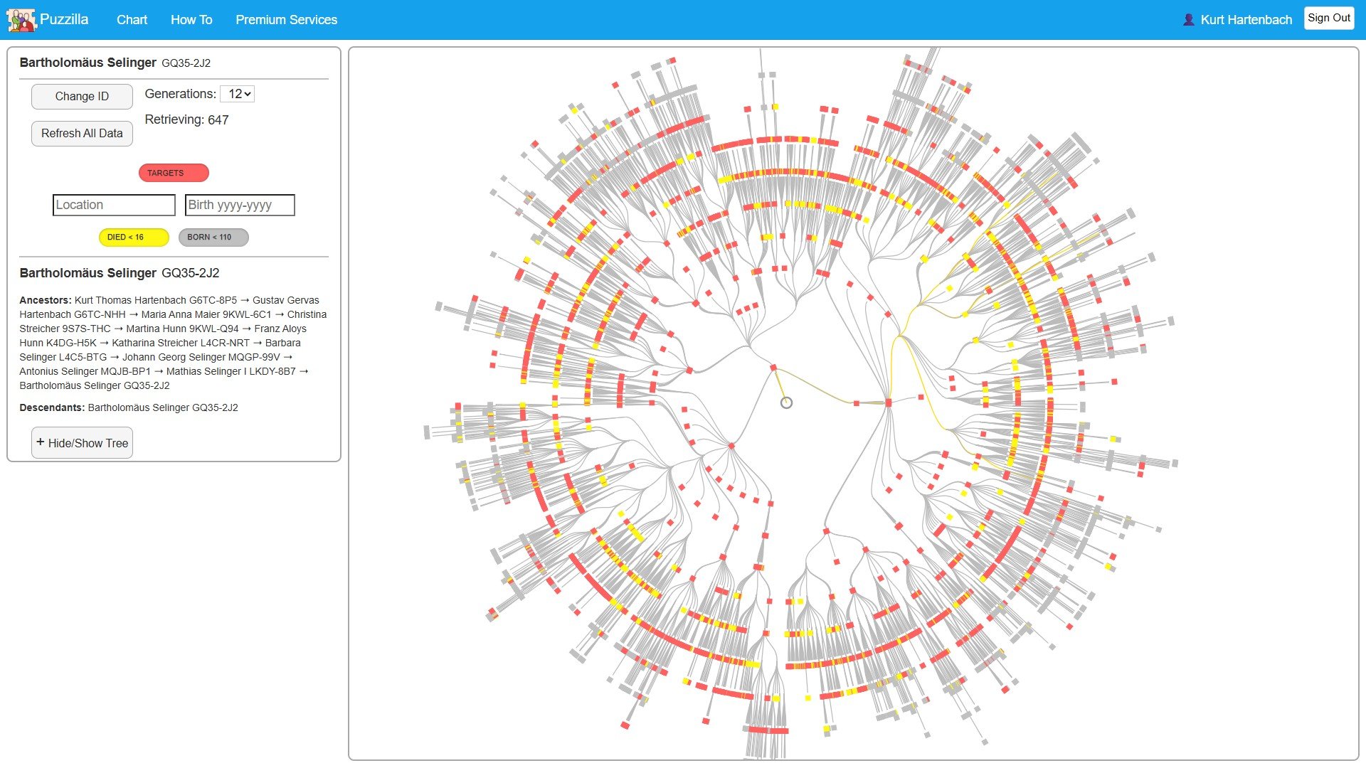
Task: Click into the Location field
Action: click(x=114, y=205)
